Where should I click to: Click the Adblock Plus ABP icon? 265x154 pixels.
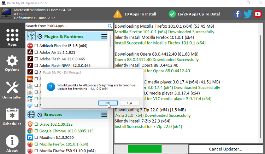tap(30, 46)
